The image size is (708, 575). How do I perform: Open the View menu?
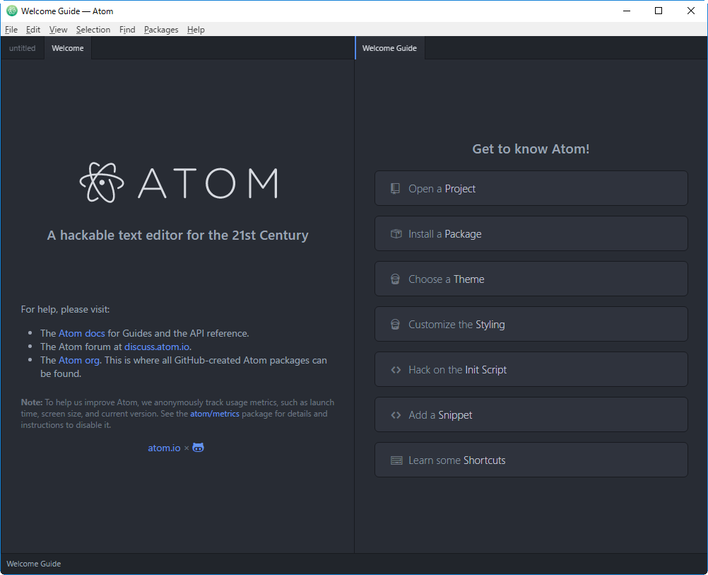tap(58, 30)
